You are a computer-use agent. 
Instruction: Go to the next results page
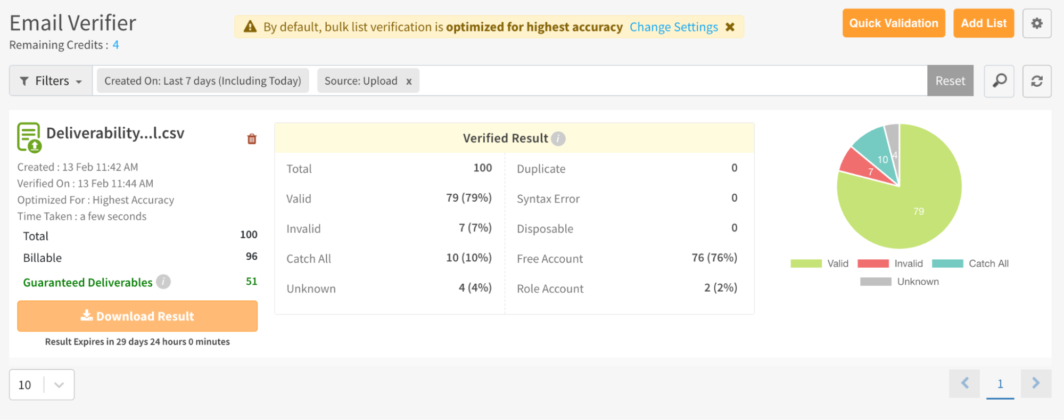[x=1036, y=383]
